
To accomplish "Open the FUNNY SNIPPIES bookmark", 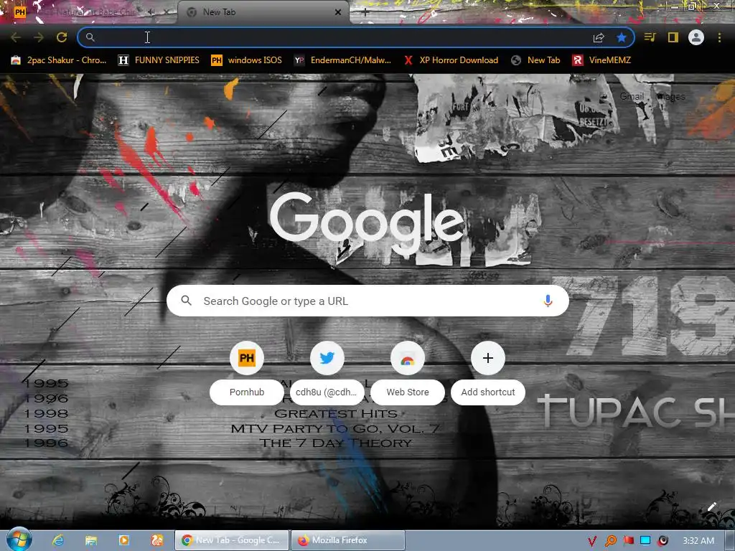I will (x=159, y=60).
